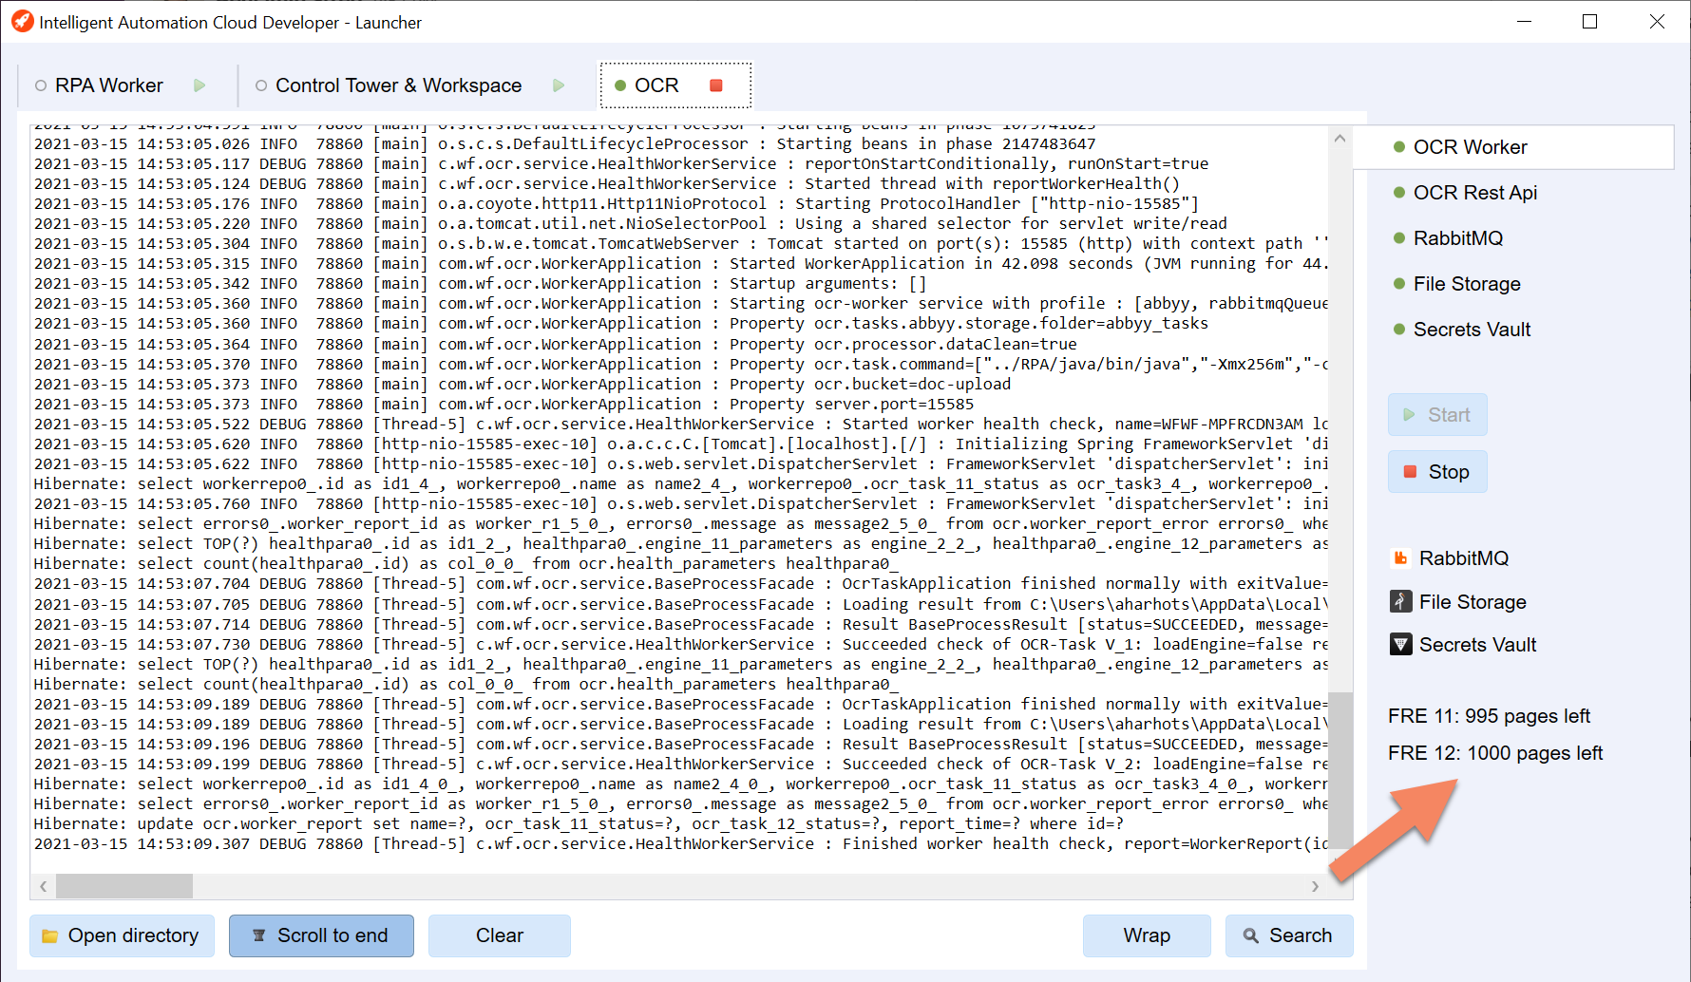Click the folder icon on Open directory
This screenshot has width=1691, height=982.
tap(49, 936)
